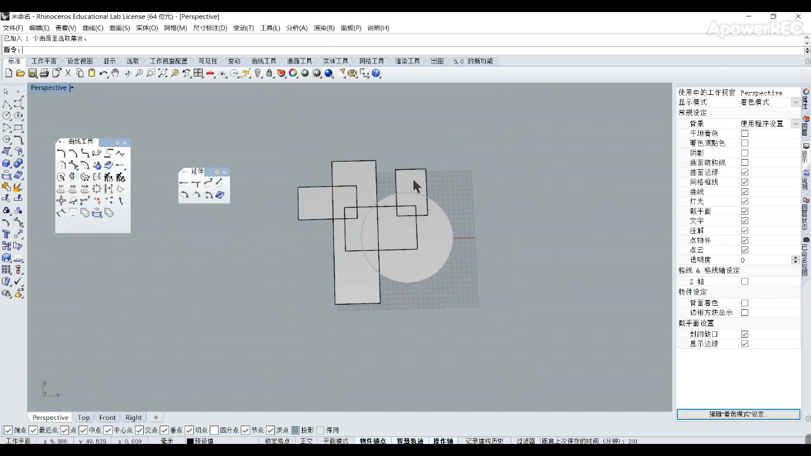This screenshot has height=456, width=811.
Task: Cut selection with scissors icon
Action: tap(68, 73)
